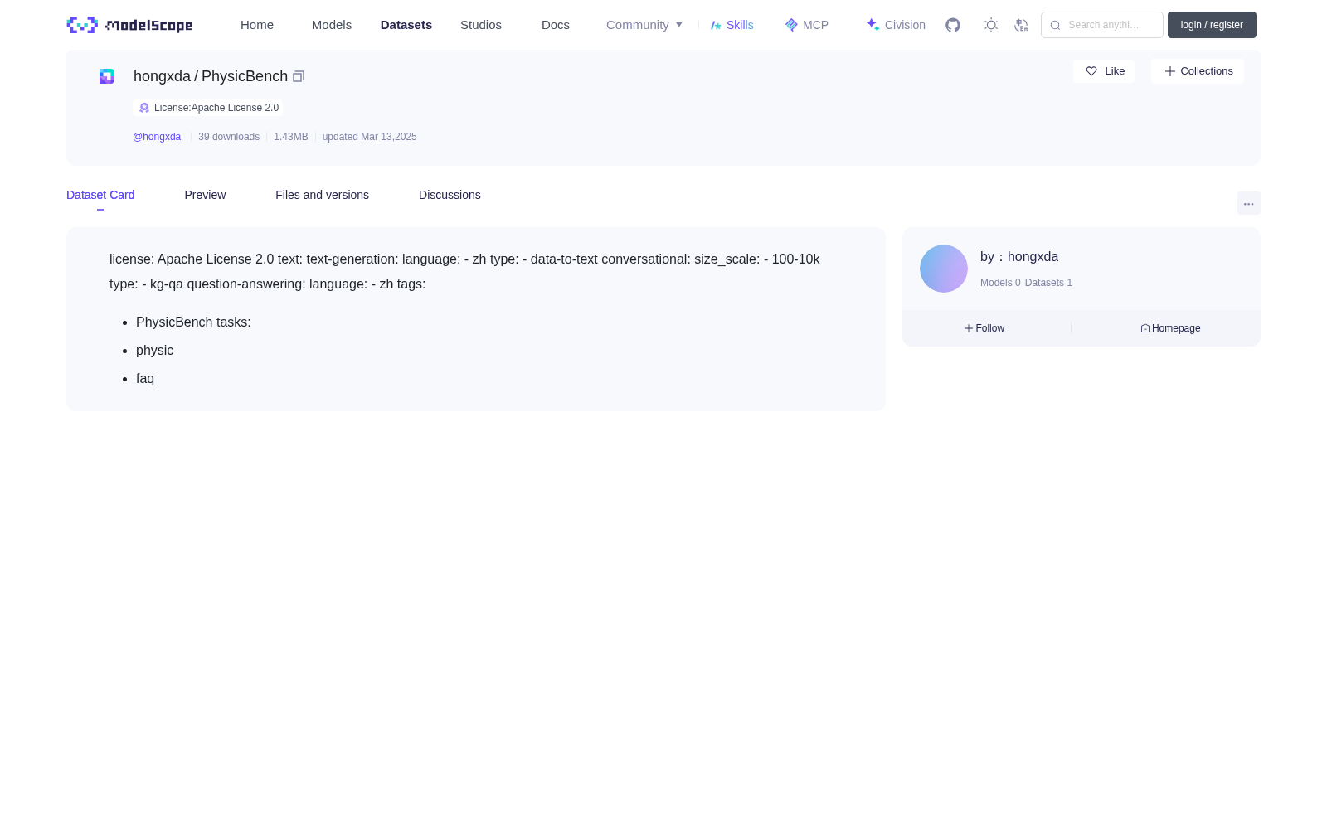Click the heart icon on Like

click(1091, 71)
